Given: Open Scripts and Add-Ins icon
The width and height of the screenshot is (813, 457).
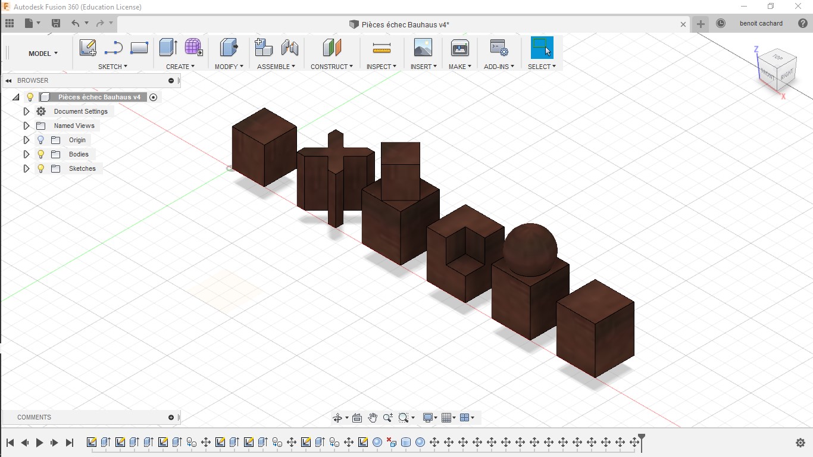Looking at the screenshot, I should (x=499, y=48).
